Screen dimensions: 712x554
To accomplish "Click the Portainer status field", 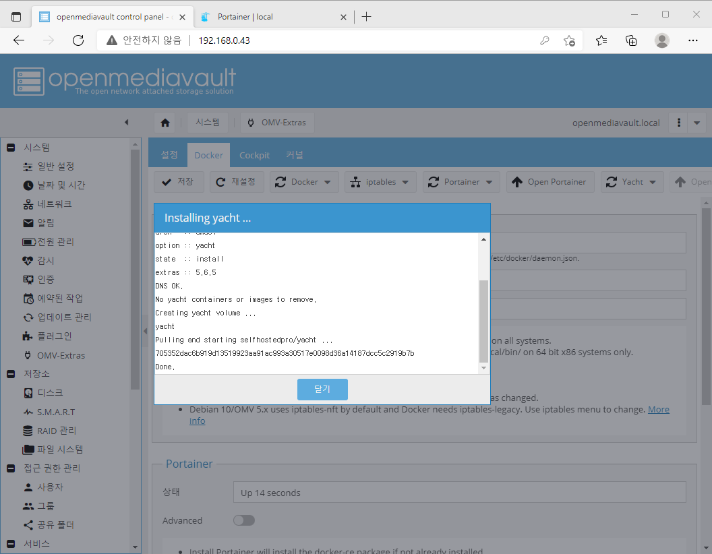I will click(x=460, y=492).
